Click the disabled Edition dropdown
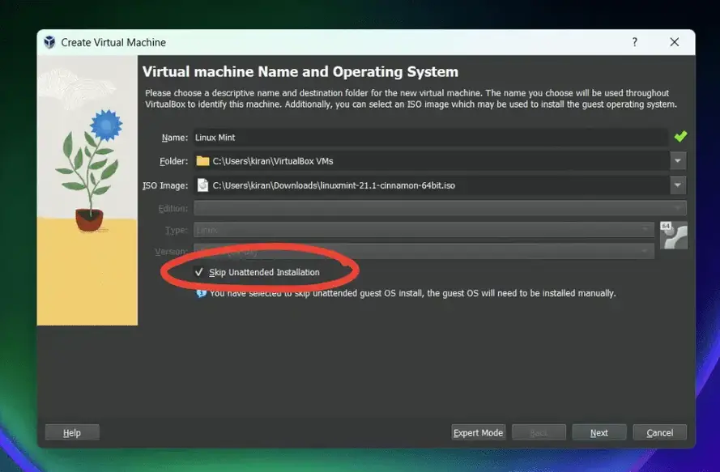Viewport: 720px width, 472px height. 440,208
